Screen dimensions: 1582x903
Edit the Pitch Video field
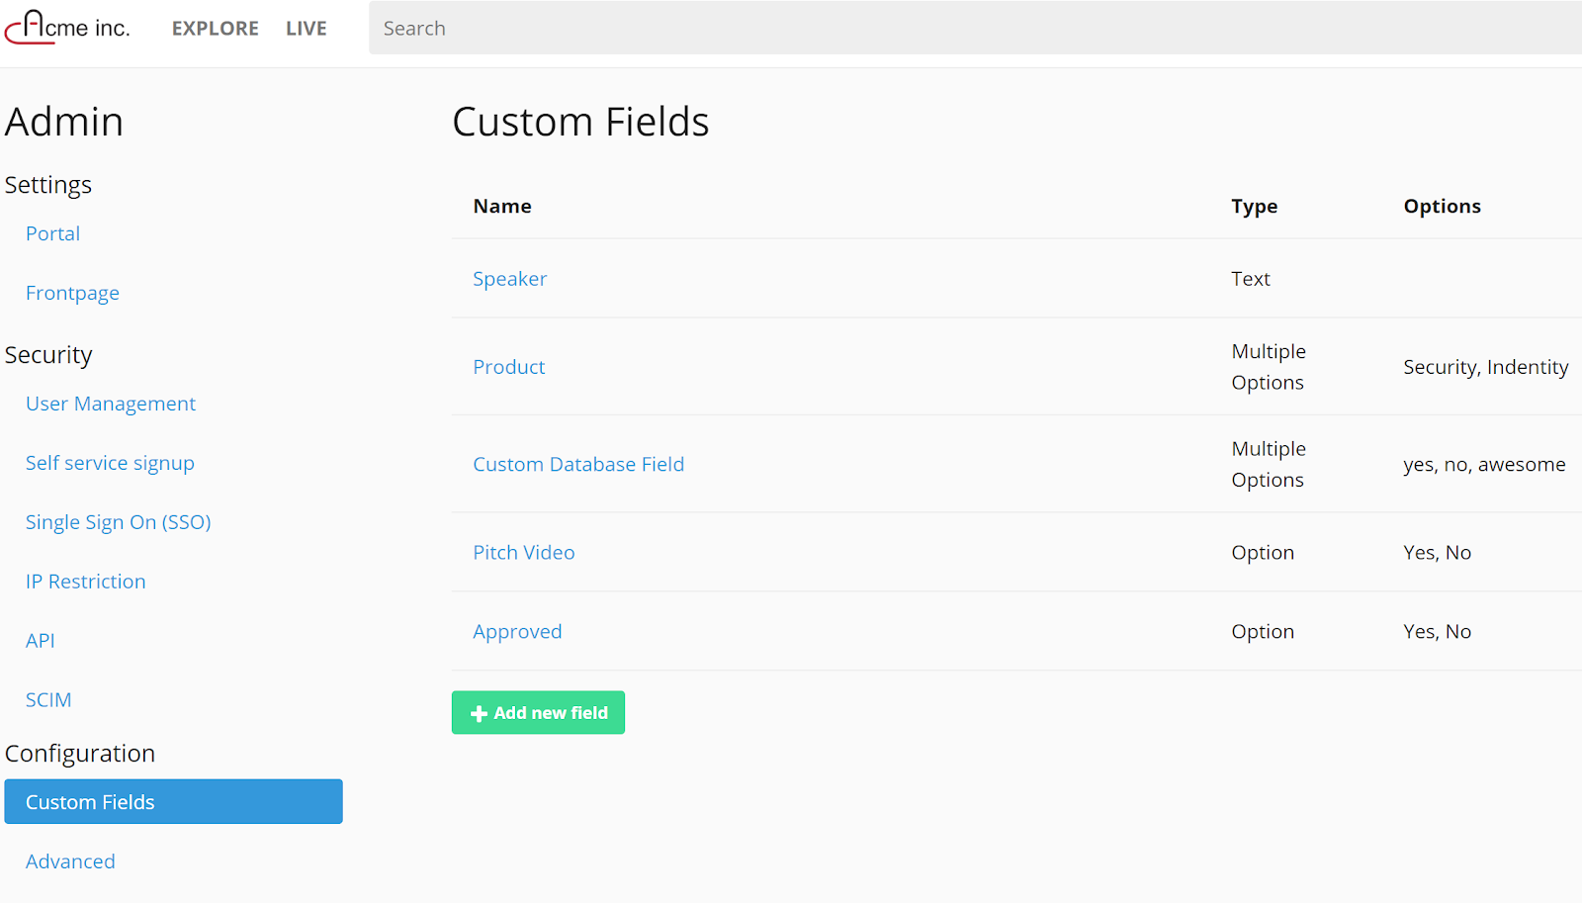[524, 553]
